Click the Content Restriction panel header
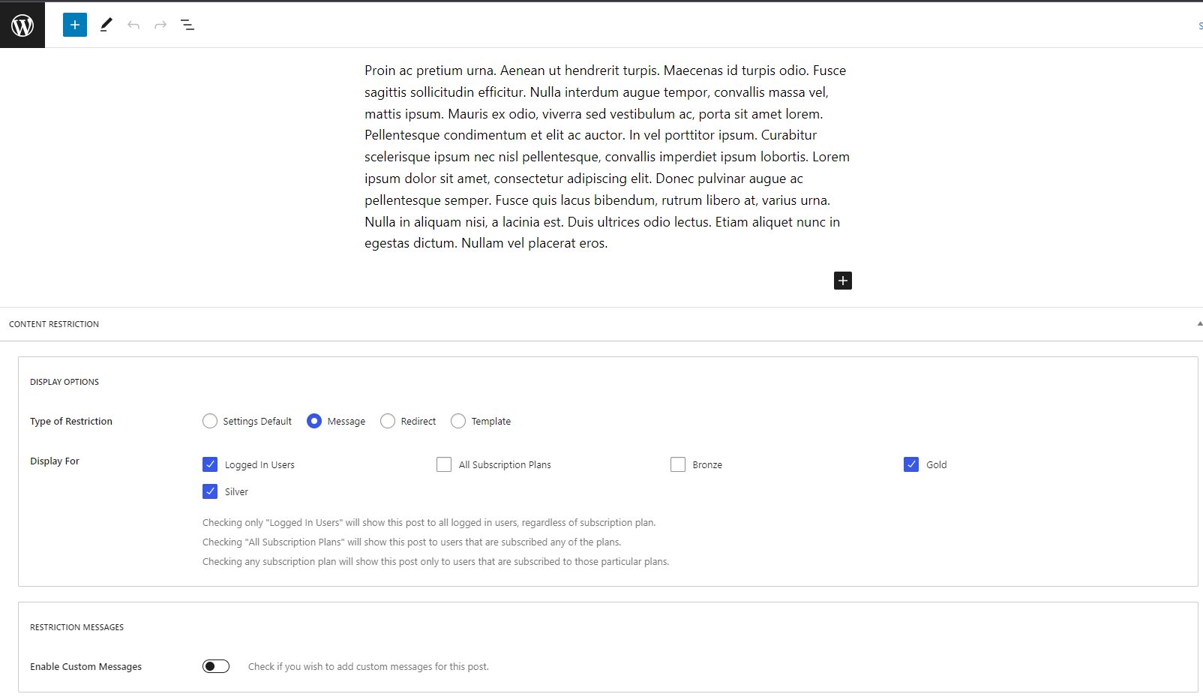Image resolution: width=1203 pixels, height=700 pixels. pyautogui.click(x=54, y=324)
